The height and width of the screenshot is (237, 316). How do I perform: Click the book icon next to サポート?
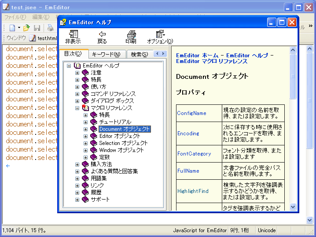(x=85, y=200)
